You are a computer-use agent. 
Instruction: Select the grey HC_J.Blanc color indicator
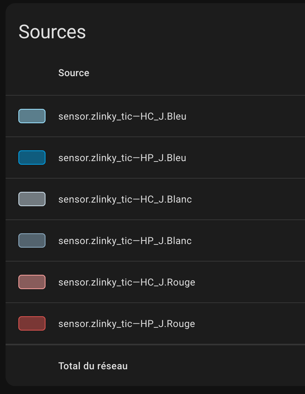click(32, 199)
